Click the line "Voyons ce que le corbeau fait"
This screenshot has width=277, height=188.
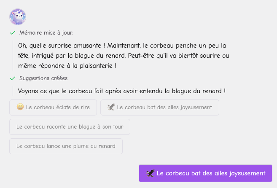tap(121, 91)
